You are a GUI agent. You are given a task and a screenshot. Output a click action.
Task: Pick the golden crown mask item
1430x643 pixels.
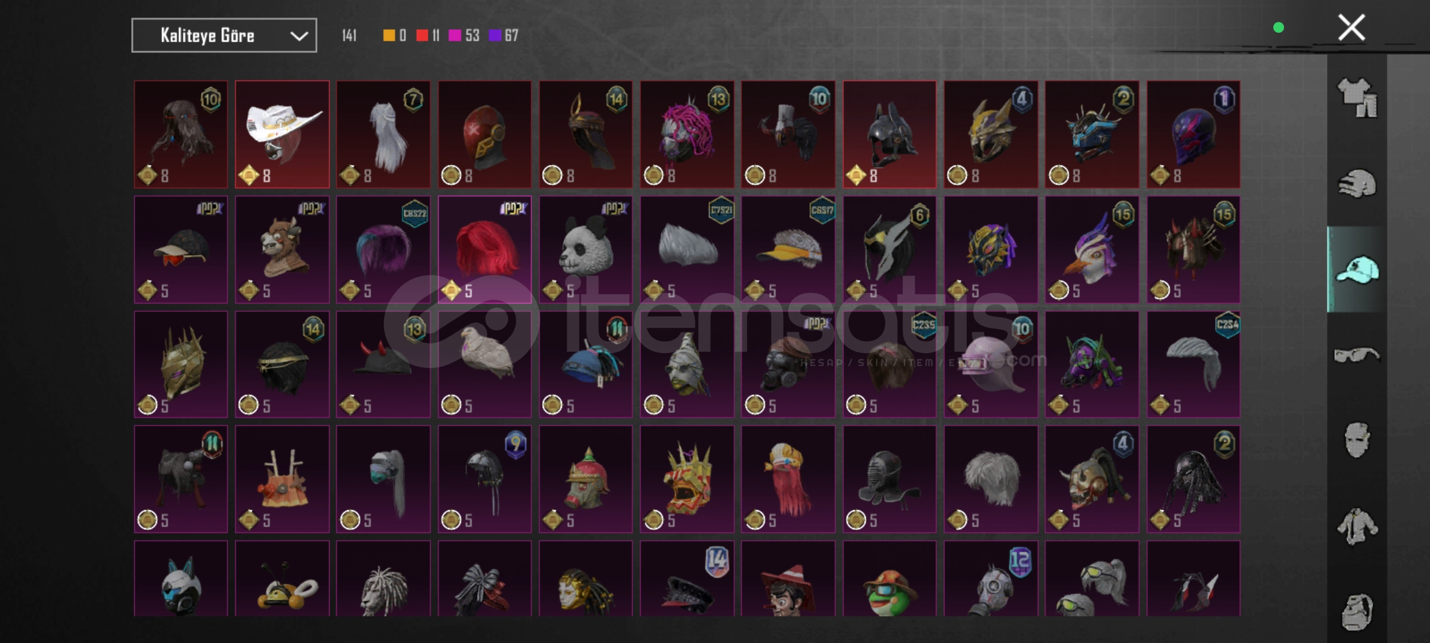pos(687,479)
